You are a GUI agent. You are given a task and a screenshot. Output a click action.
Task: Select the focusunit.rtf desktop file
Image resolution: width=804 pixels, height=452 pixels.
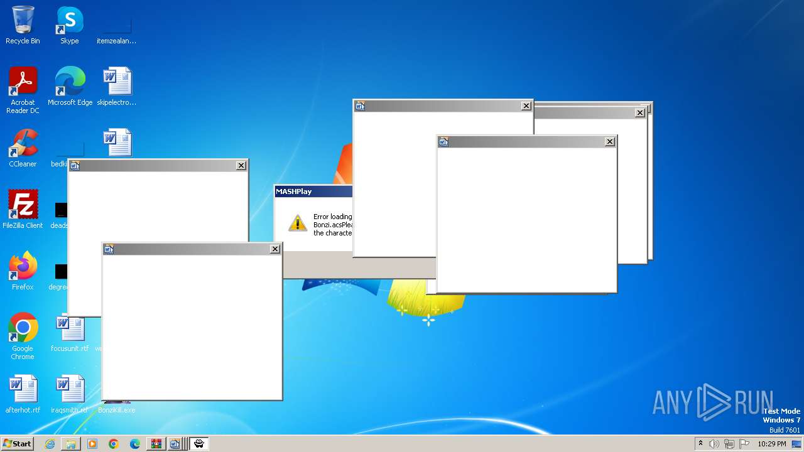70,333
